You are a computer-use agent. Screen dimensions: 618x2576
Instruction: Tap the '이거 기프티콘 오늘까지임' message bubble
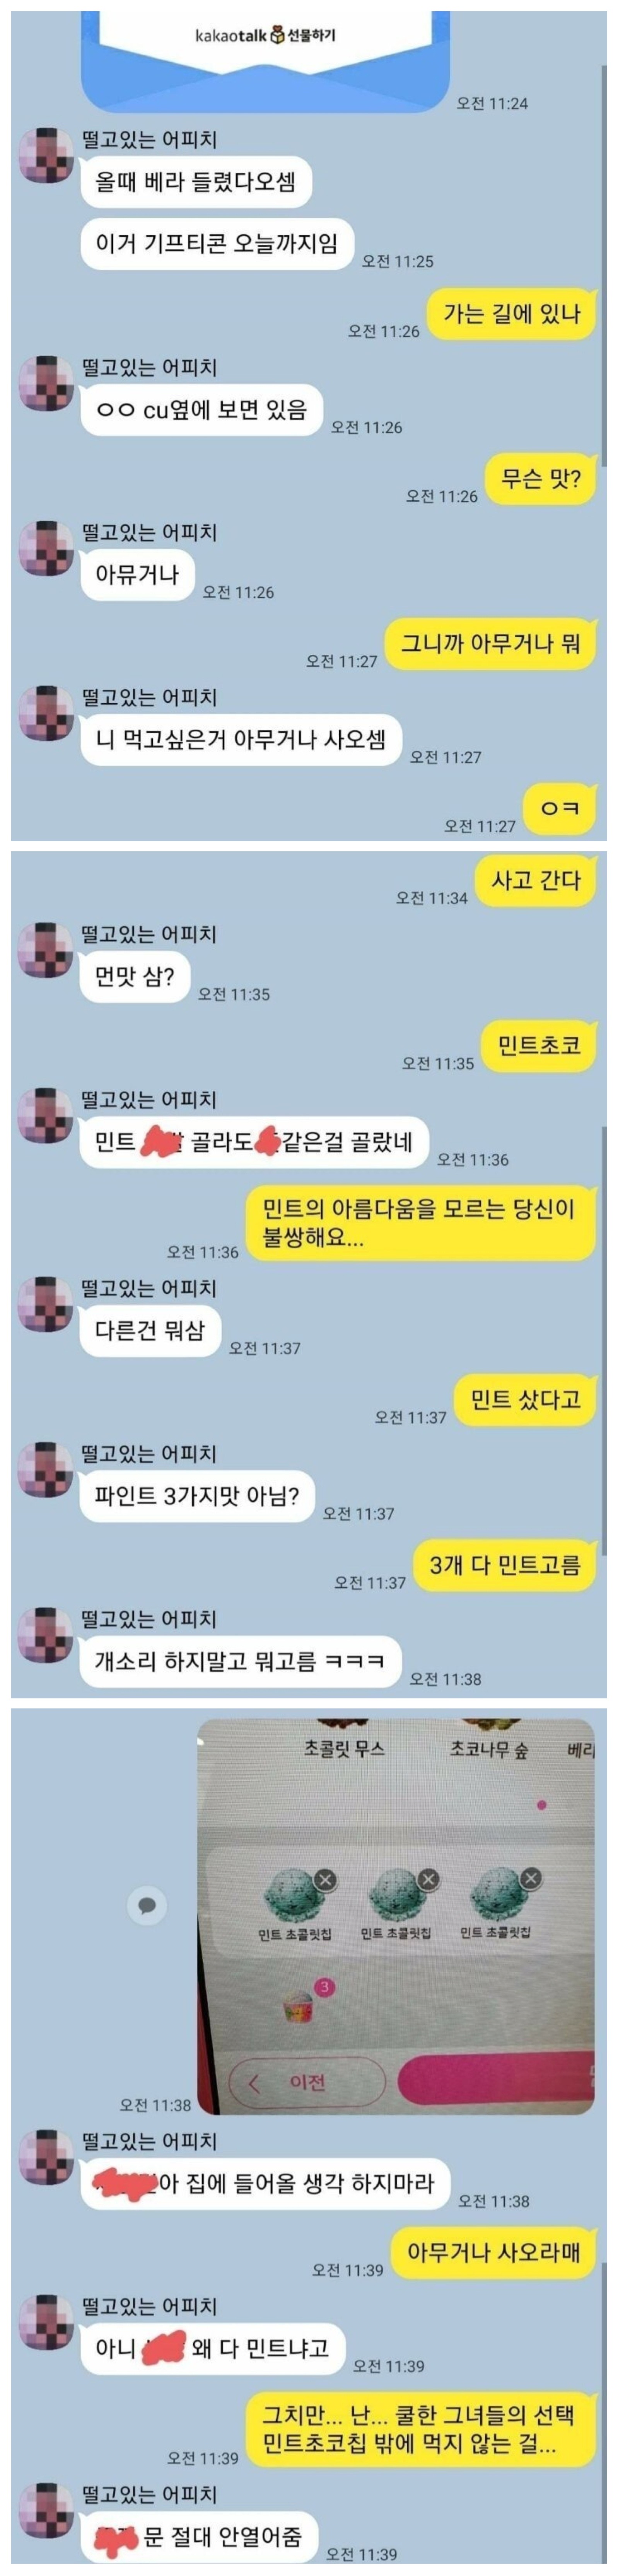tap(217, 243)
